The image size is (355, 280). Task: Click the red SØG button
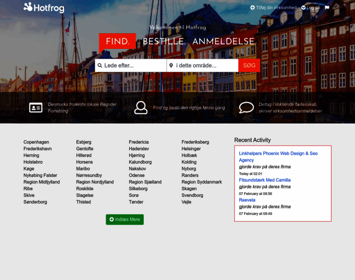[249, 66]
